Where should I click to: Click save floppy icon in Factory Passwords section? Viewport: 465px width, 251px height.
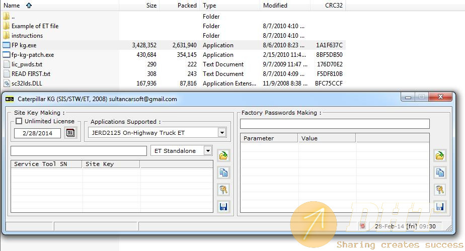(440, 207)
